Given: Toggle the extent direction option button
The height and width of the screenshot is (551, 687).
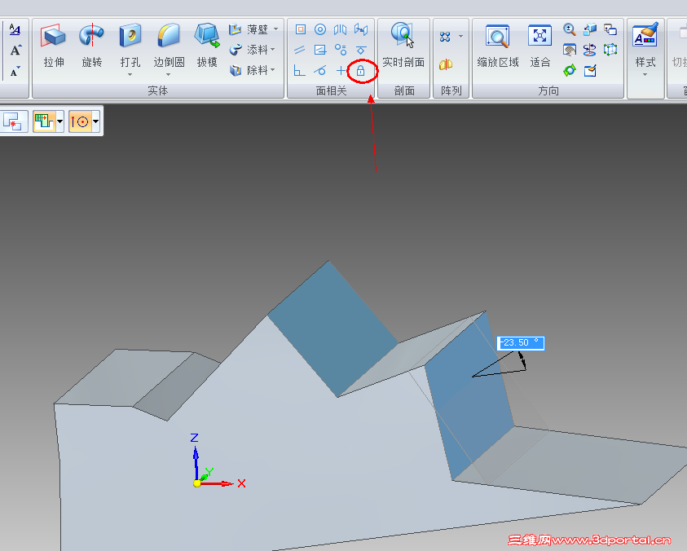Looking at the screenshot, I should [44, 121].
